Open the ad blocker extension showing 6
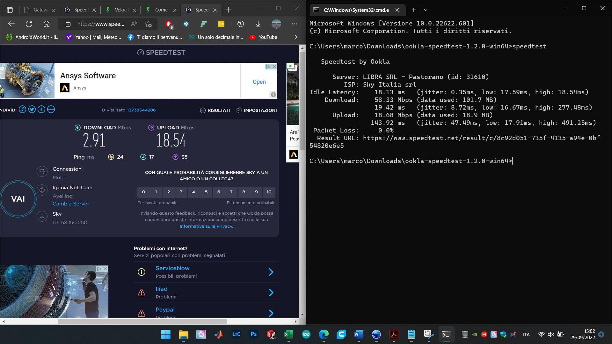 coord(169,24)
